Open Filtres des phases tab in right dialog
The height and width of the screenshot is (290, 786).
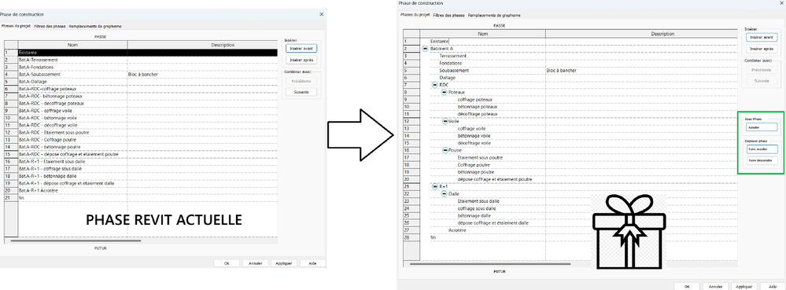click(448, 15)
